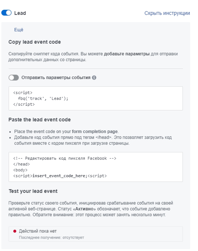The image size is (198, 251).
Task: Click the 'Последнее получение: отсутствует' line
Action: [51, 238]
